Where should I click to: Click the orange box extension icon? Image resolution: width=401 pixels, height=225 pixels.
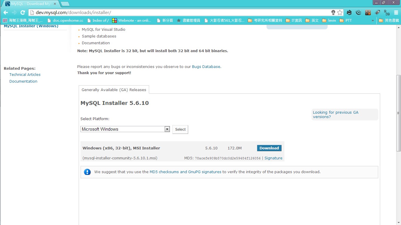[x=368, y=13]
